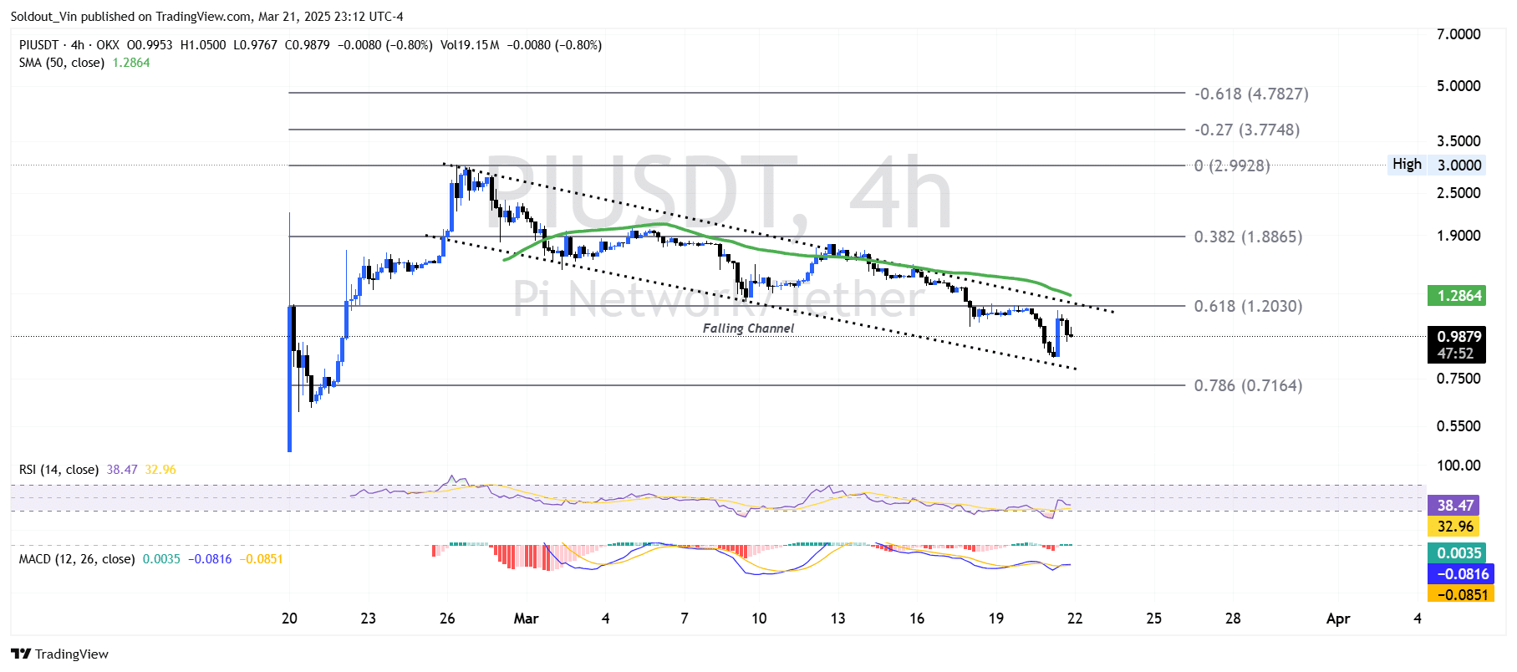Click the Mar date on the time axis
The height and width of the screenshot is (672, 1517).
526,619
